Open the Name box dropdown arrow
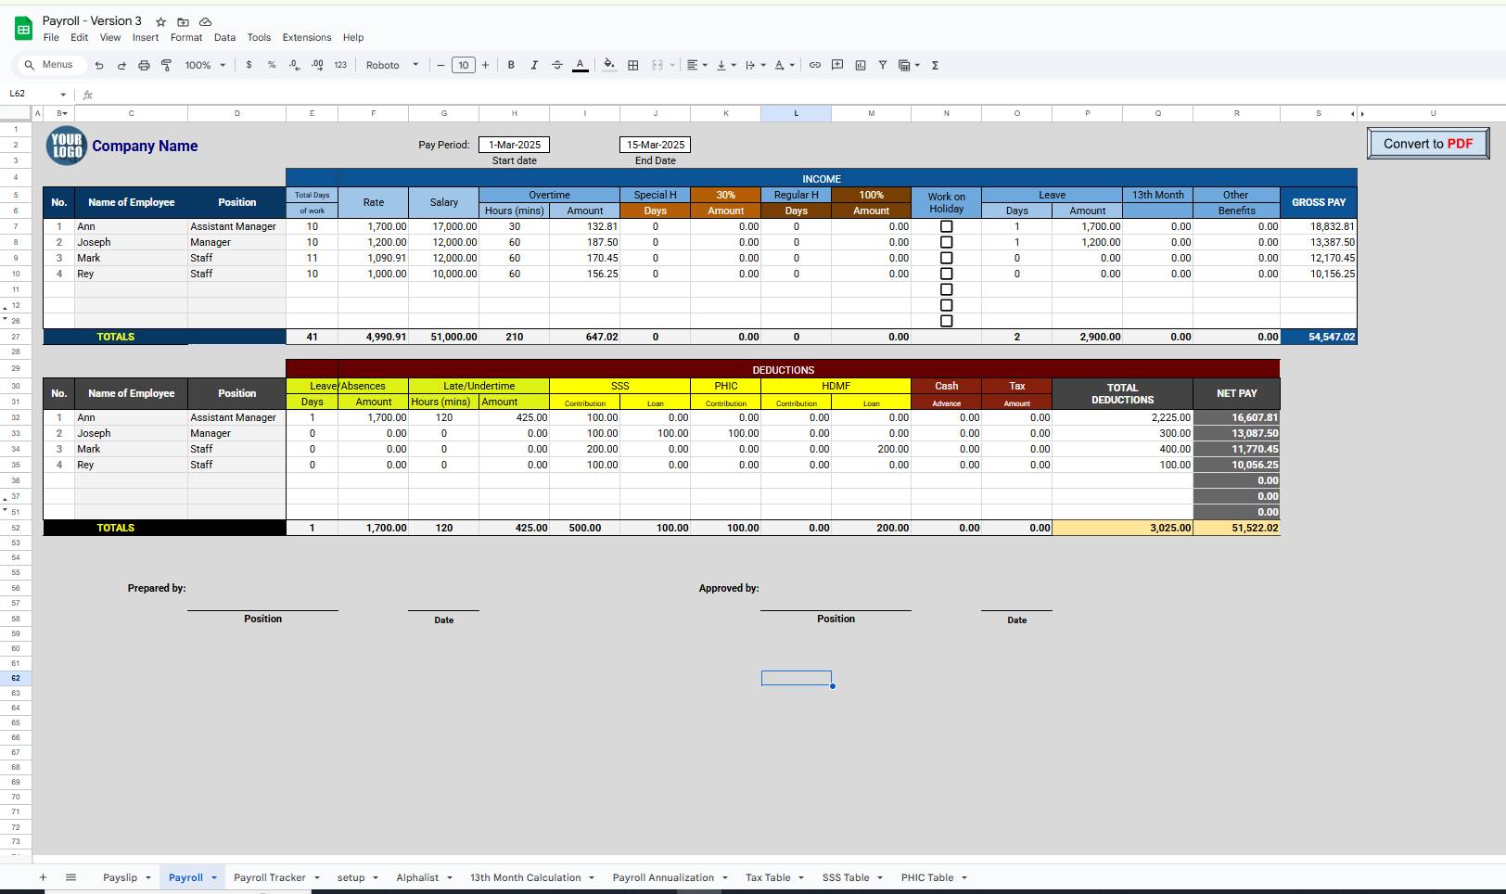Screen dimensions: 1506x894 tap(63, 95)
